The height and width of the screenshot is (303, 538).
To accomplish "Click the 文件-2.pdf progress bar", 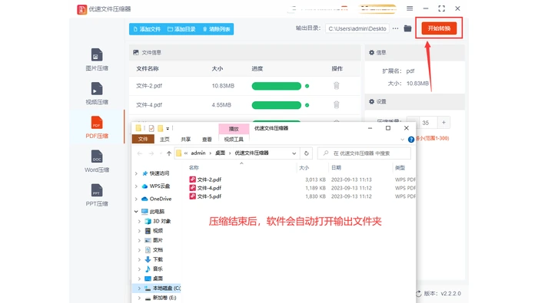I will pos(276,86).
